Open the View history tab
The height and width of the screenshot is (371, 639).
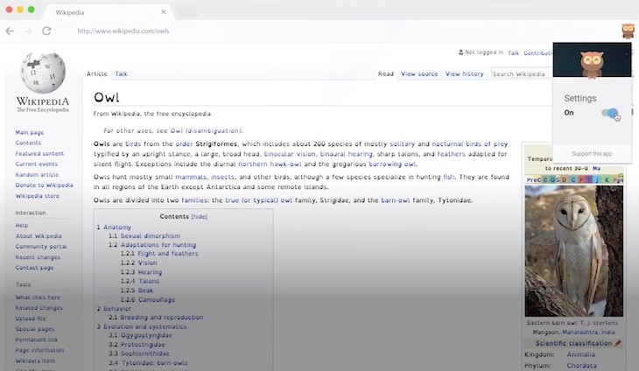coord(464,73)
